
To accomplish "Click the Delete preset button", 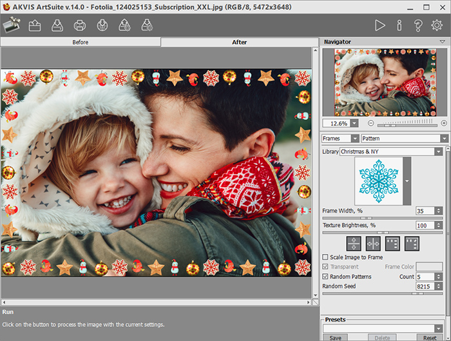I will pyautogui.click(x=382, y=338).
